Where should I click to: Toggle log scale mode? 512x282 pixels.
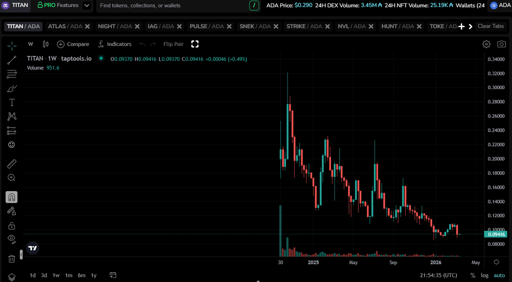tap(485, 275)
